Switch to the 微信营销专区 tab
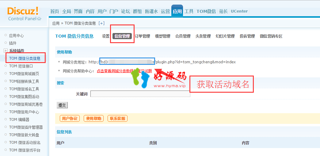 click(271, 36)
